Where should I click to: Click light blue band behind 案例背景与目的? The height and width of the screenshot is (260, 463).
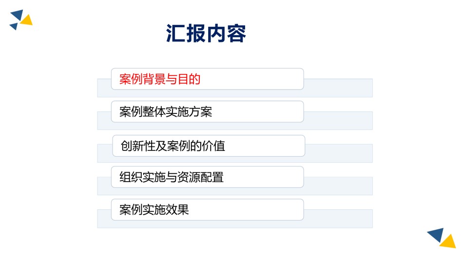tap(338, 88)
